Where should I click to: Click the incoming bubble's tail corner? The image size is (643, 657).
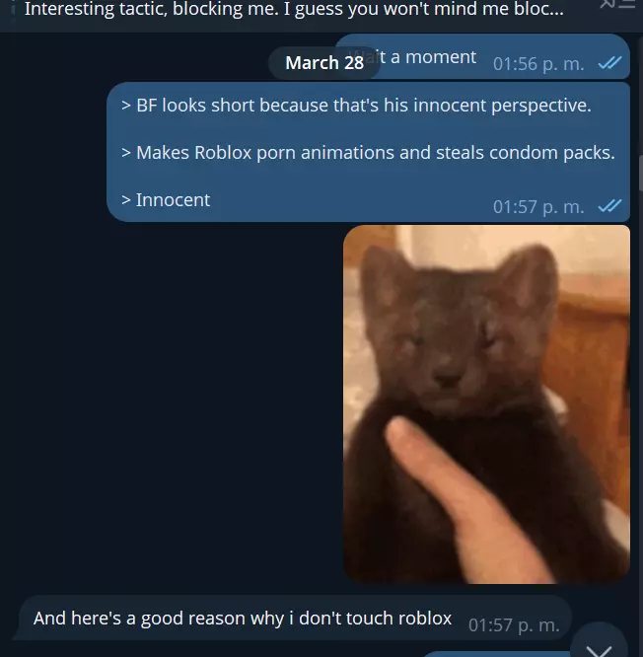tap(17, 634)
